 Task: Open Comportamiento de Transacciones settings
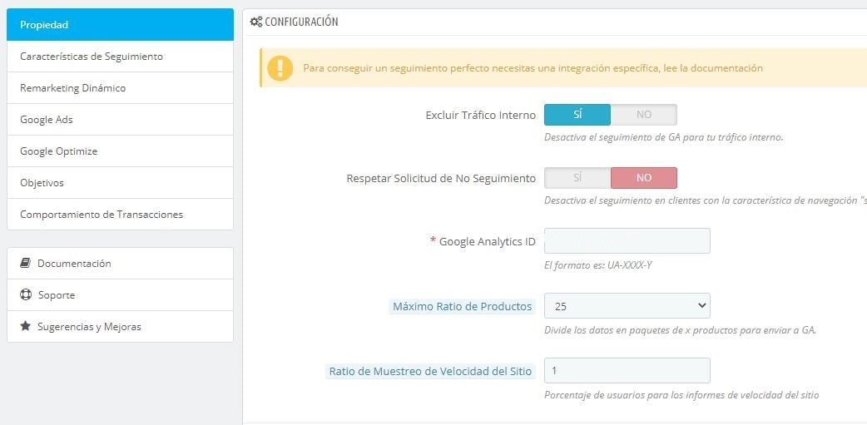[120, 215]
